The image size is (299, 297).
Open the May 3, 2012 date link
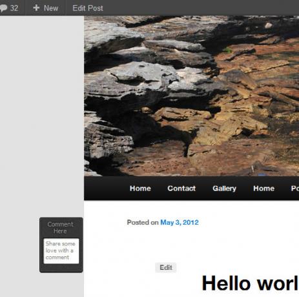point(180,222)
